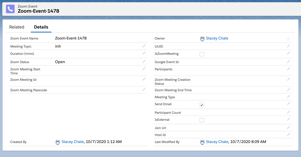
Task: Click the Host Id label
Action: 160,135
